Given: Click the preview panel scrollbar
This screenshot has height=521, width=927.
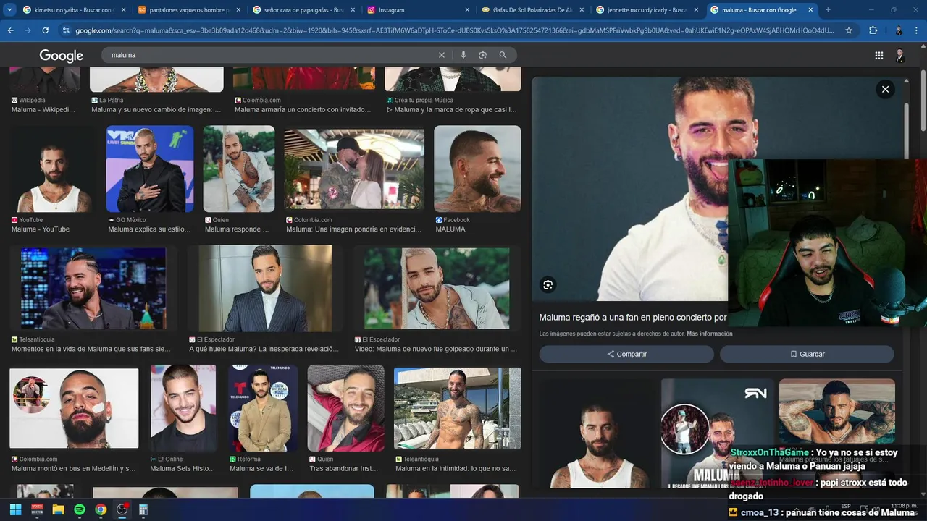Looking at the screenshot, I should pyautogui.click(x=907, y=130).
